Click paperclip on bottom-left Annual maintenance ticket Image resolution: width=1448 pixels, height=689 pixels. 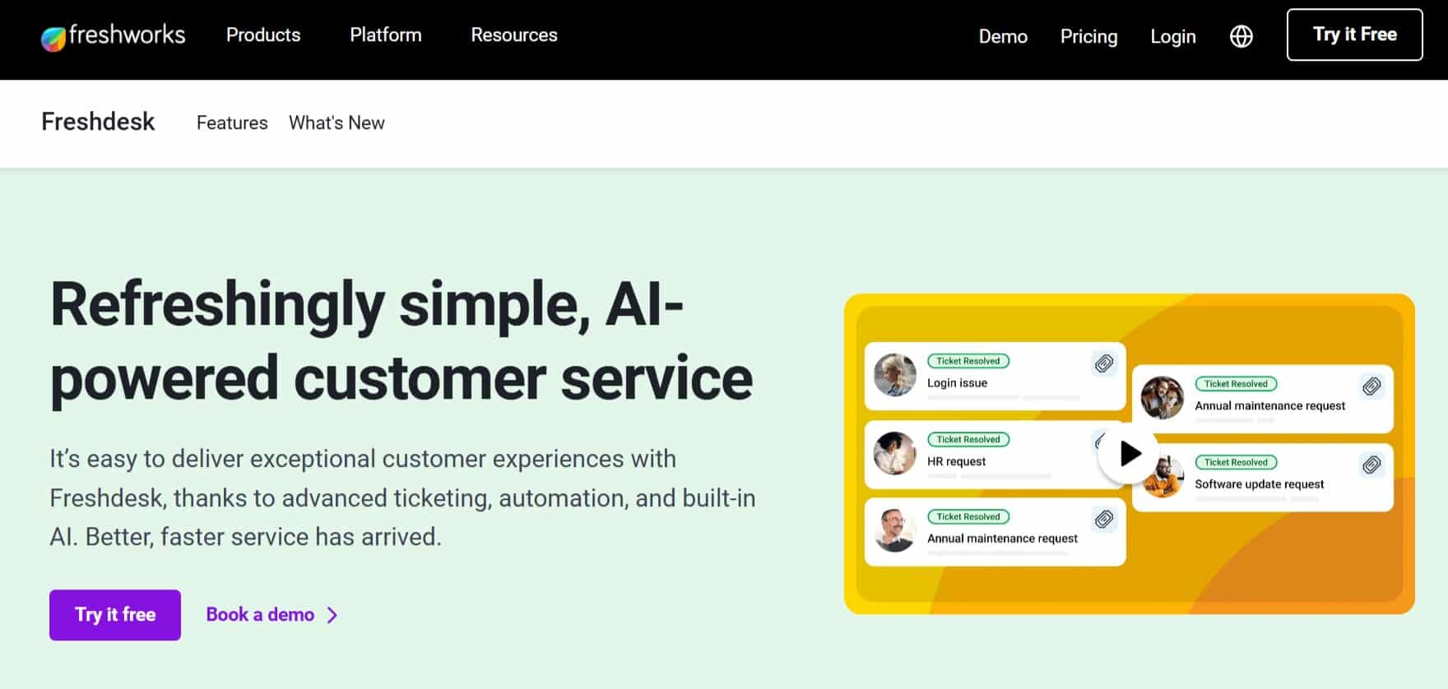1104,519
